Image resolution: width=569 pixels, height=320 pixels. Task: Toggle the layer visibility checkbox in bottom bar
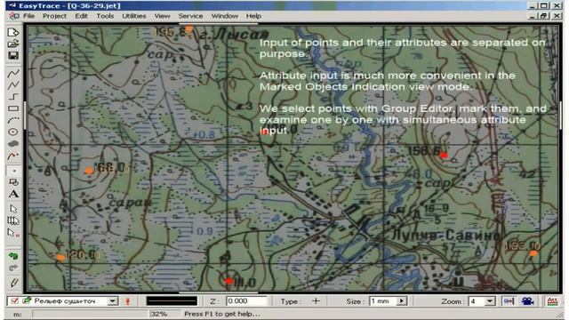tap(14, 300)
